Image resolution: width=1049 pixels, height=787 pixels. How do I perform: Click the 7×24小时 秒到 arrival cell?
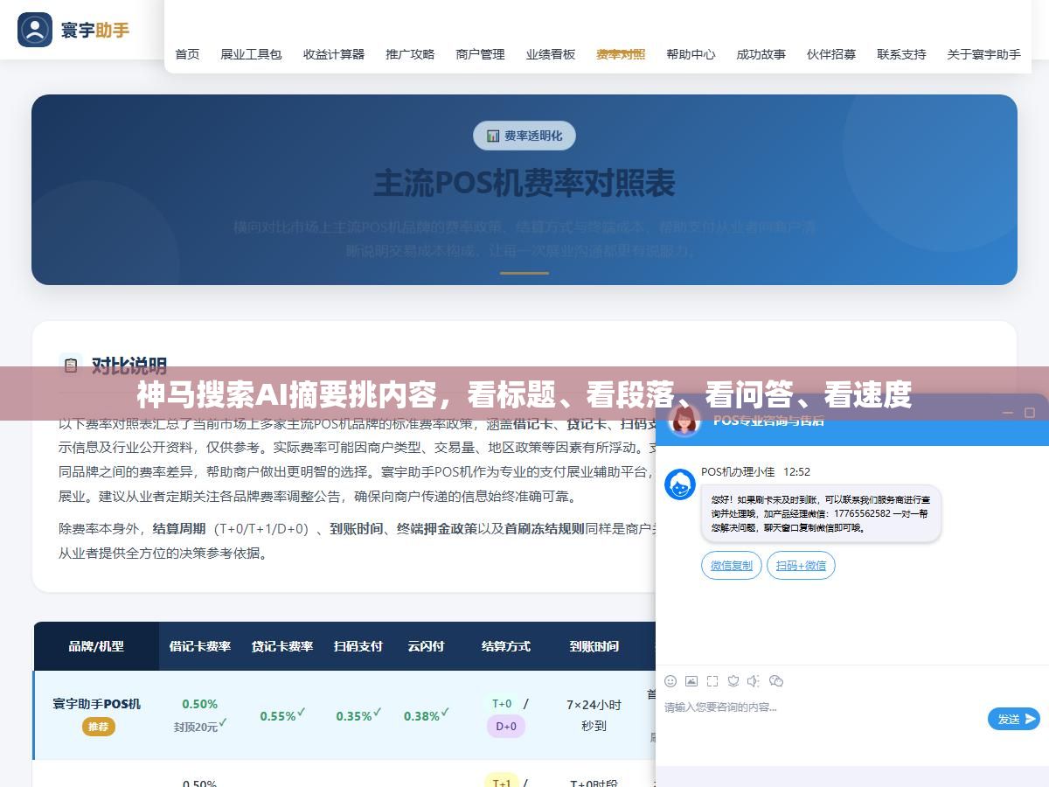click(594, 714)
